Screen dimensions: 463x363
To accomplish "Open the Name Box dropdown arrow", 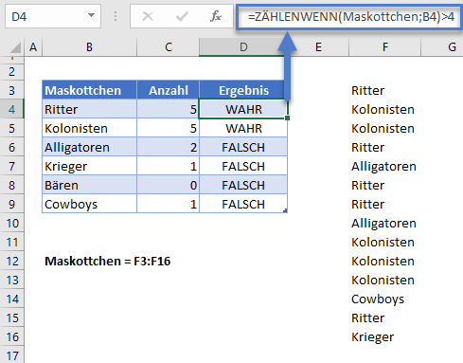I will [91, 15].
